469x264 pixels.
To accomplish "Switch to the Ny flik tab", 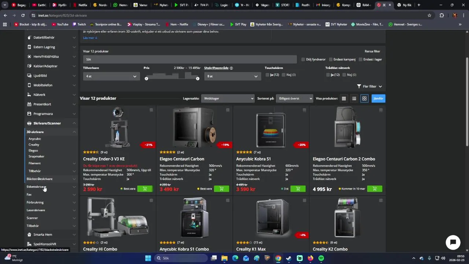I will tap(404, 5).
